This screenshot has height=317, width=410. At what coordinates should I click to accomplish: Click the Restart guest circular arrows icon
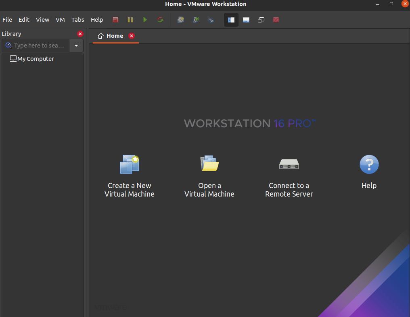click(x=160, y=20)
